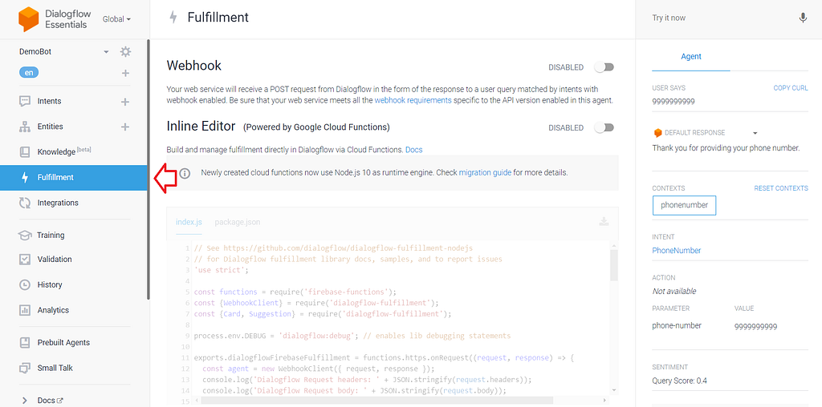Click the Small Talk chat icon
Viewport: 822px width, 407px height.
(x=25, y=368)
